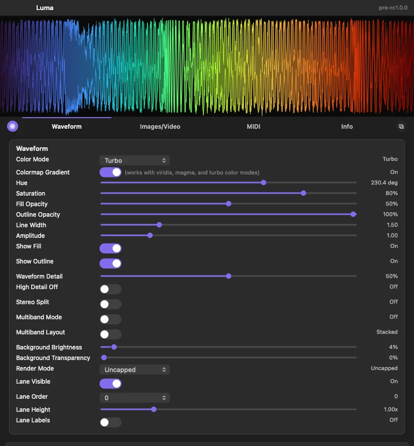This screenshot has width=414, height=446.
Task: Click the Saturation slider handle
Action: (x=303, y=193)
